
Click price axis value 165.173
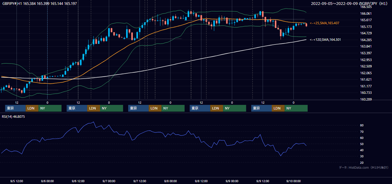point(366,27)
